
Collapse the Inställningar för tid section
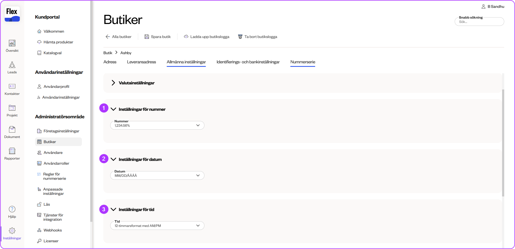(113, 209)
